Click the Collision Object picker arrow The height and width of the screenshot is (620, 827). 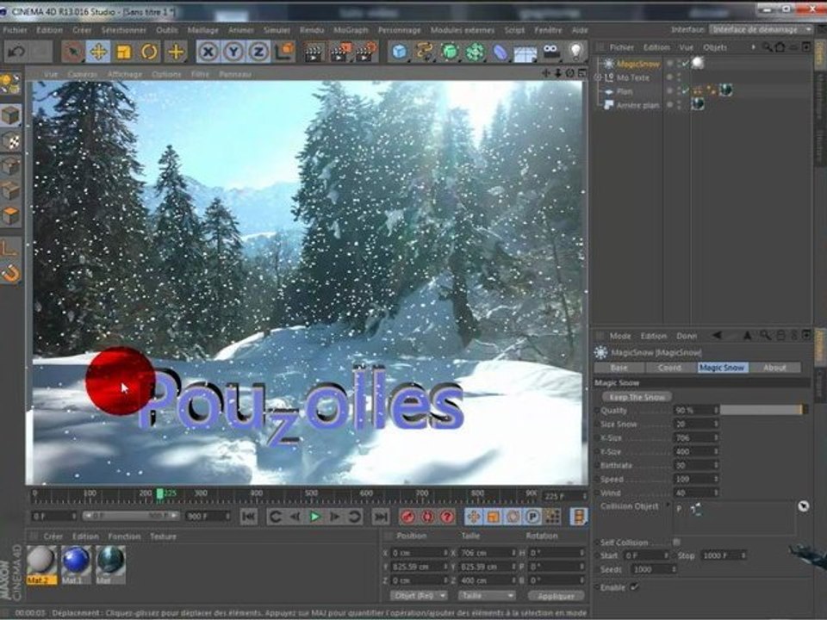(803, 506)
